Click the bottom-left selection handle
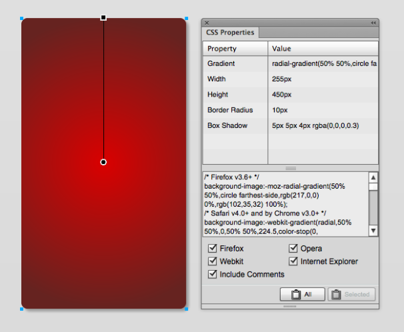This screenshot has width=404, height=332. pyautogui.click(x=21, y=309)
